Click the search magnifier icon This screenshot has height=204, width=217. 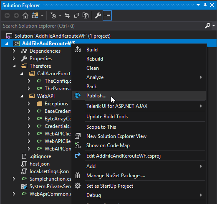(207, 26)
